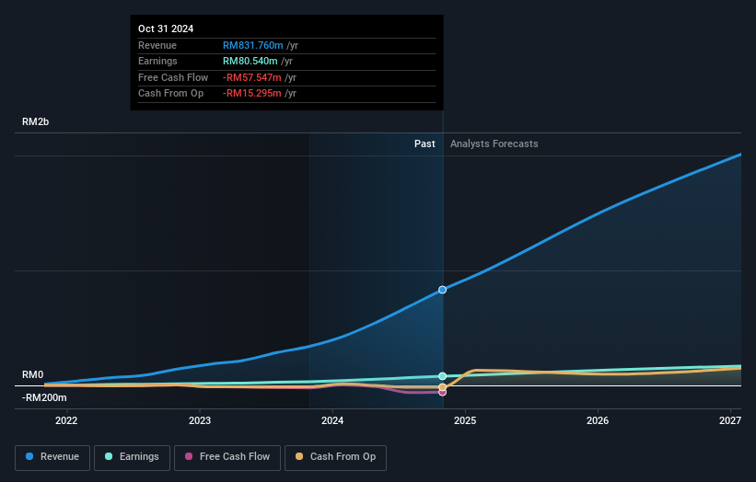Click the -RM57.547m free cash flow value
Viewport: 756px width, 482px height.
251,77
